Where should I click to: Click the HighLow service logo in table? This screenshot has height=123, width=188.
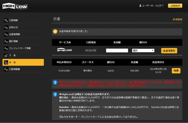(x=64, y=50)
